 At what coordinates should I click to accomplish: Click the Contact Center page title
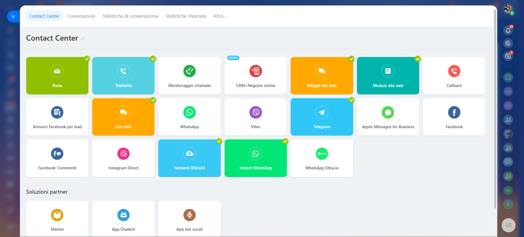pos(52,38)
